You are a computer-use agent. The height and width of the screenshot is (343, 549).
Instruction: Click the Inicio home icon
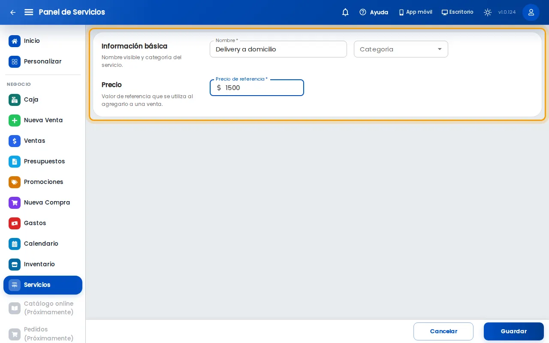coord(15,41)
